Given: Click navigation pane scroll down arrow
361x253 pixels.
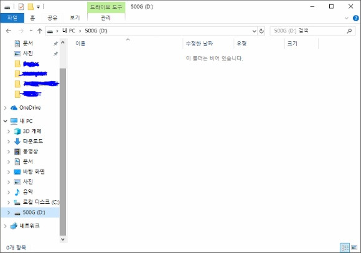Looking at the screenshot, I should click(x=63, y=239).
